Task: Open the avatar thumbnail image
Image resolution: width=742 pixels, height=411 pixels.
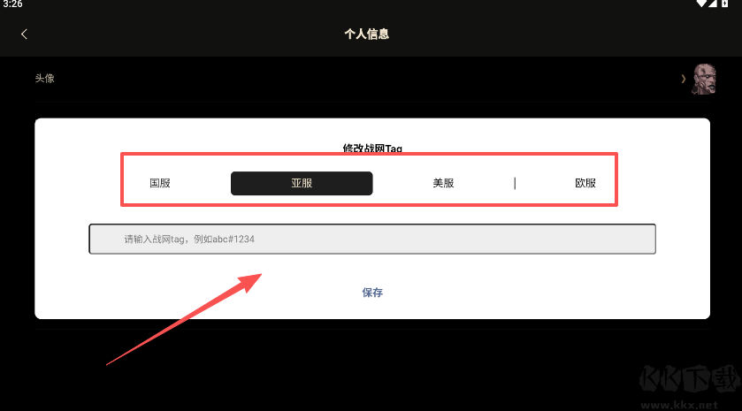Action: pos(704,79)
